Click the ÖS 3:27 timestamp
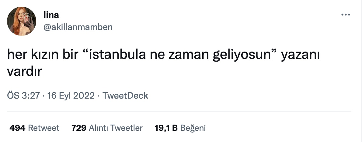This screenshot has height=142, width=362. coord(23,96)
